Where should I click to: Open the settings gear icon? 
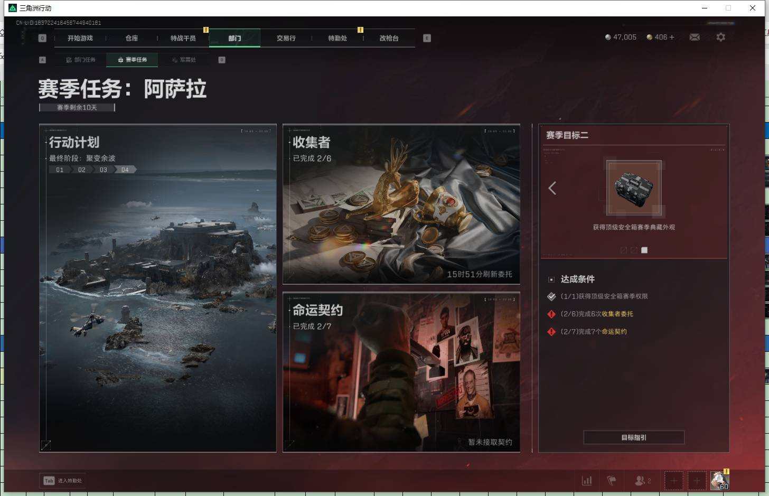coord(721,37)
